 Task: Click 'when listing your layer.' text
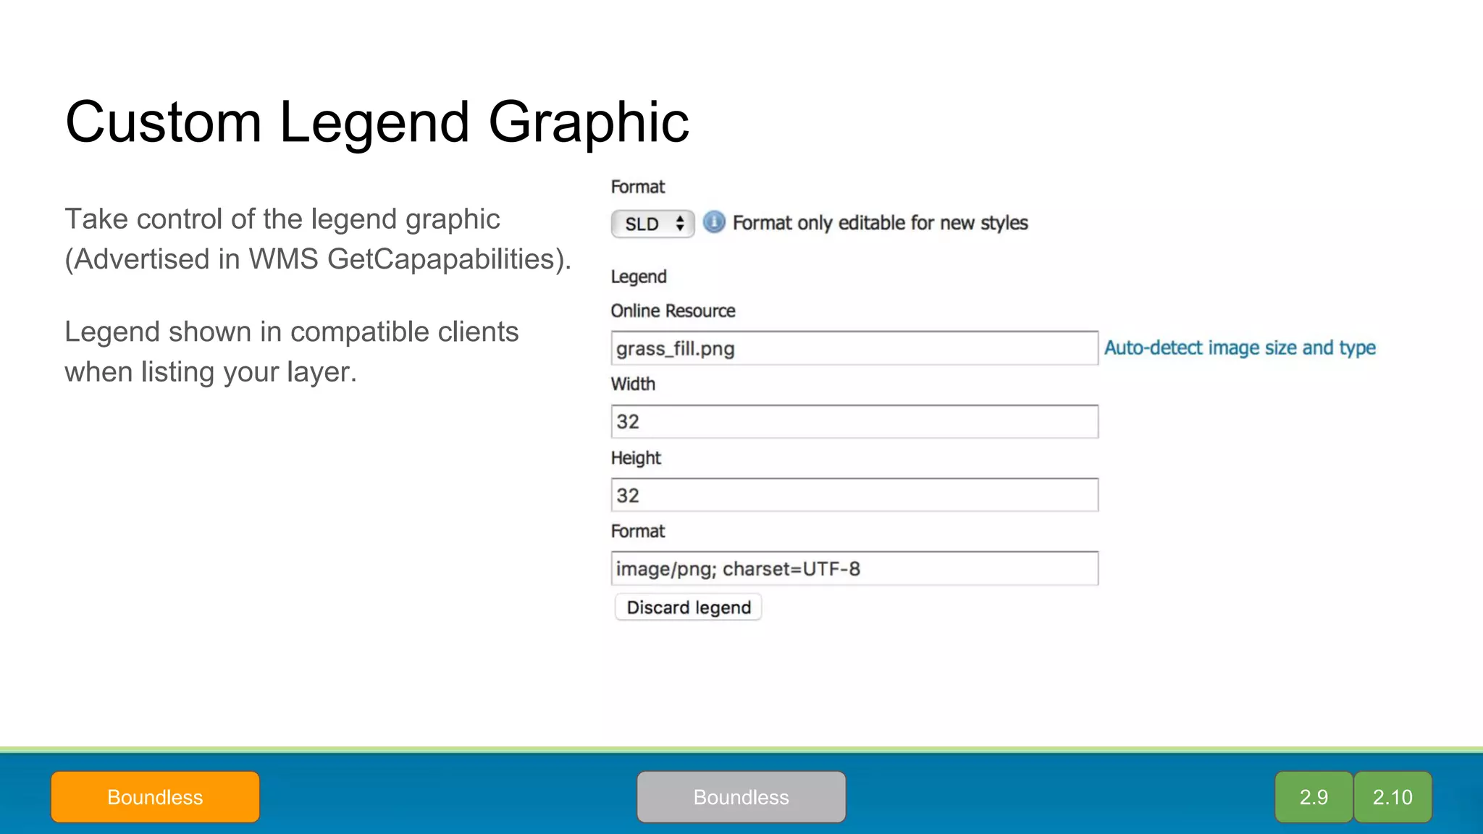(211, 372)
